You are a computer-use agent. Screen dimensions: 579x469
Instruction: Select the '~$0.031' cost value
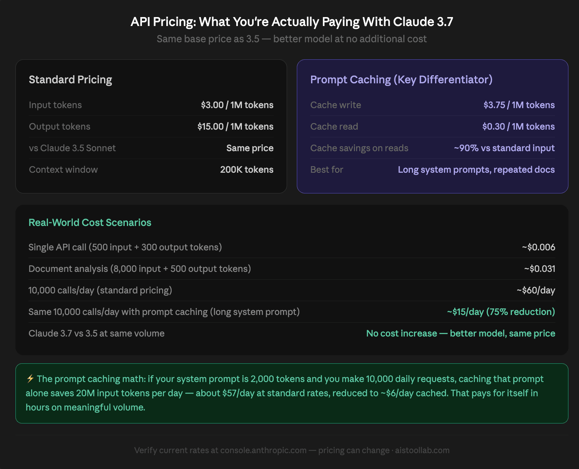(x=540, y=269)
